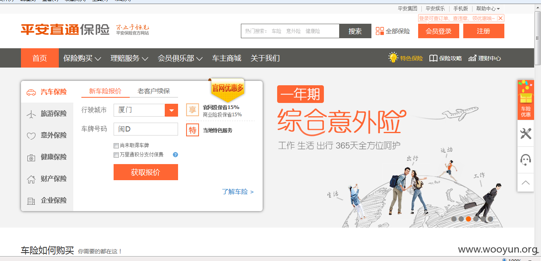Image resolution: width=541 pixels, height=261 pixels.
Task: Select 汽车保险 car icon
Action: click(x=31, y=92)
